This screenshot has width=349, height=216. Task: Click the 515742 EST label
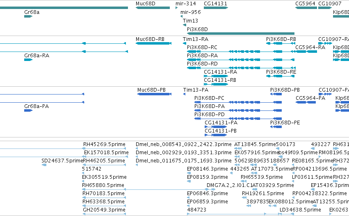92,169
